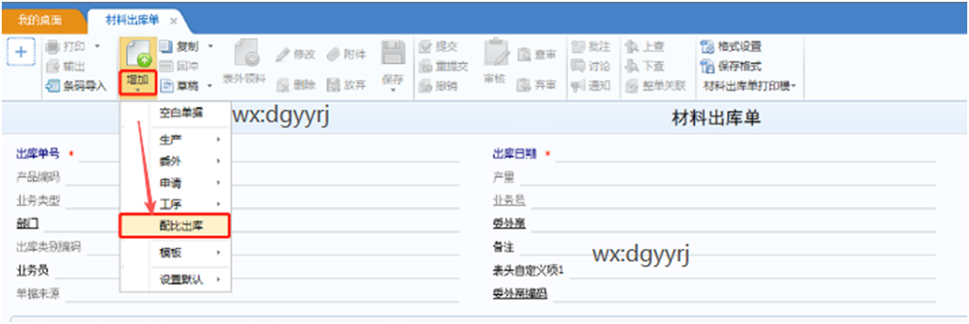Screen dimensions: 969x324
Task: Click the 通知 megaphone icon
Action: tap(578, 86)
